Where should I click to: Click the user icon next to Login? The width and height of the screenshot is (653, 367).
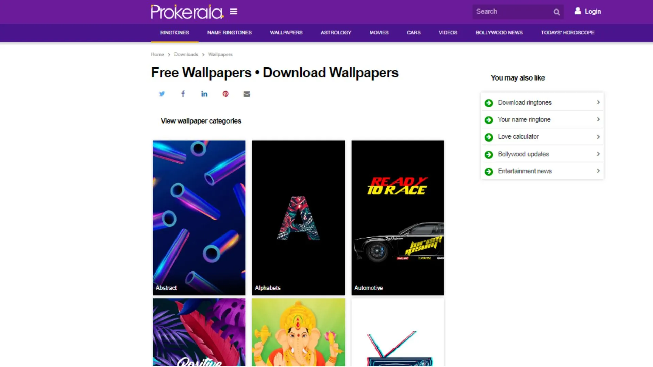578,11
